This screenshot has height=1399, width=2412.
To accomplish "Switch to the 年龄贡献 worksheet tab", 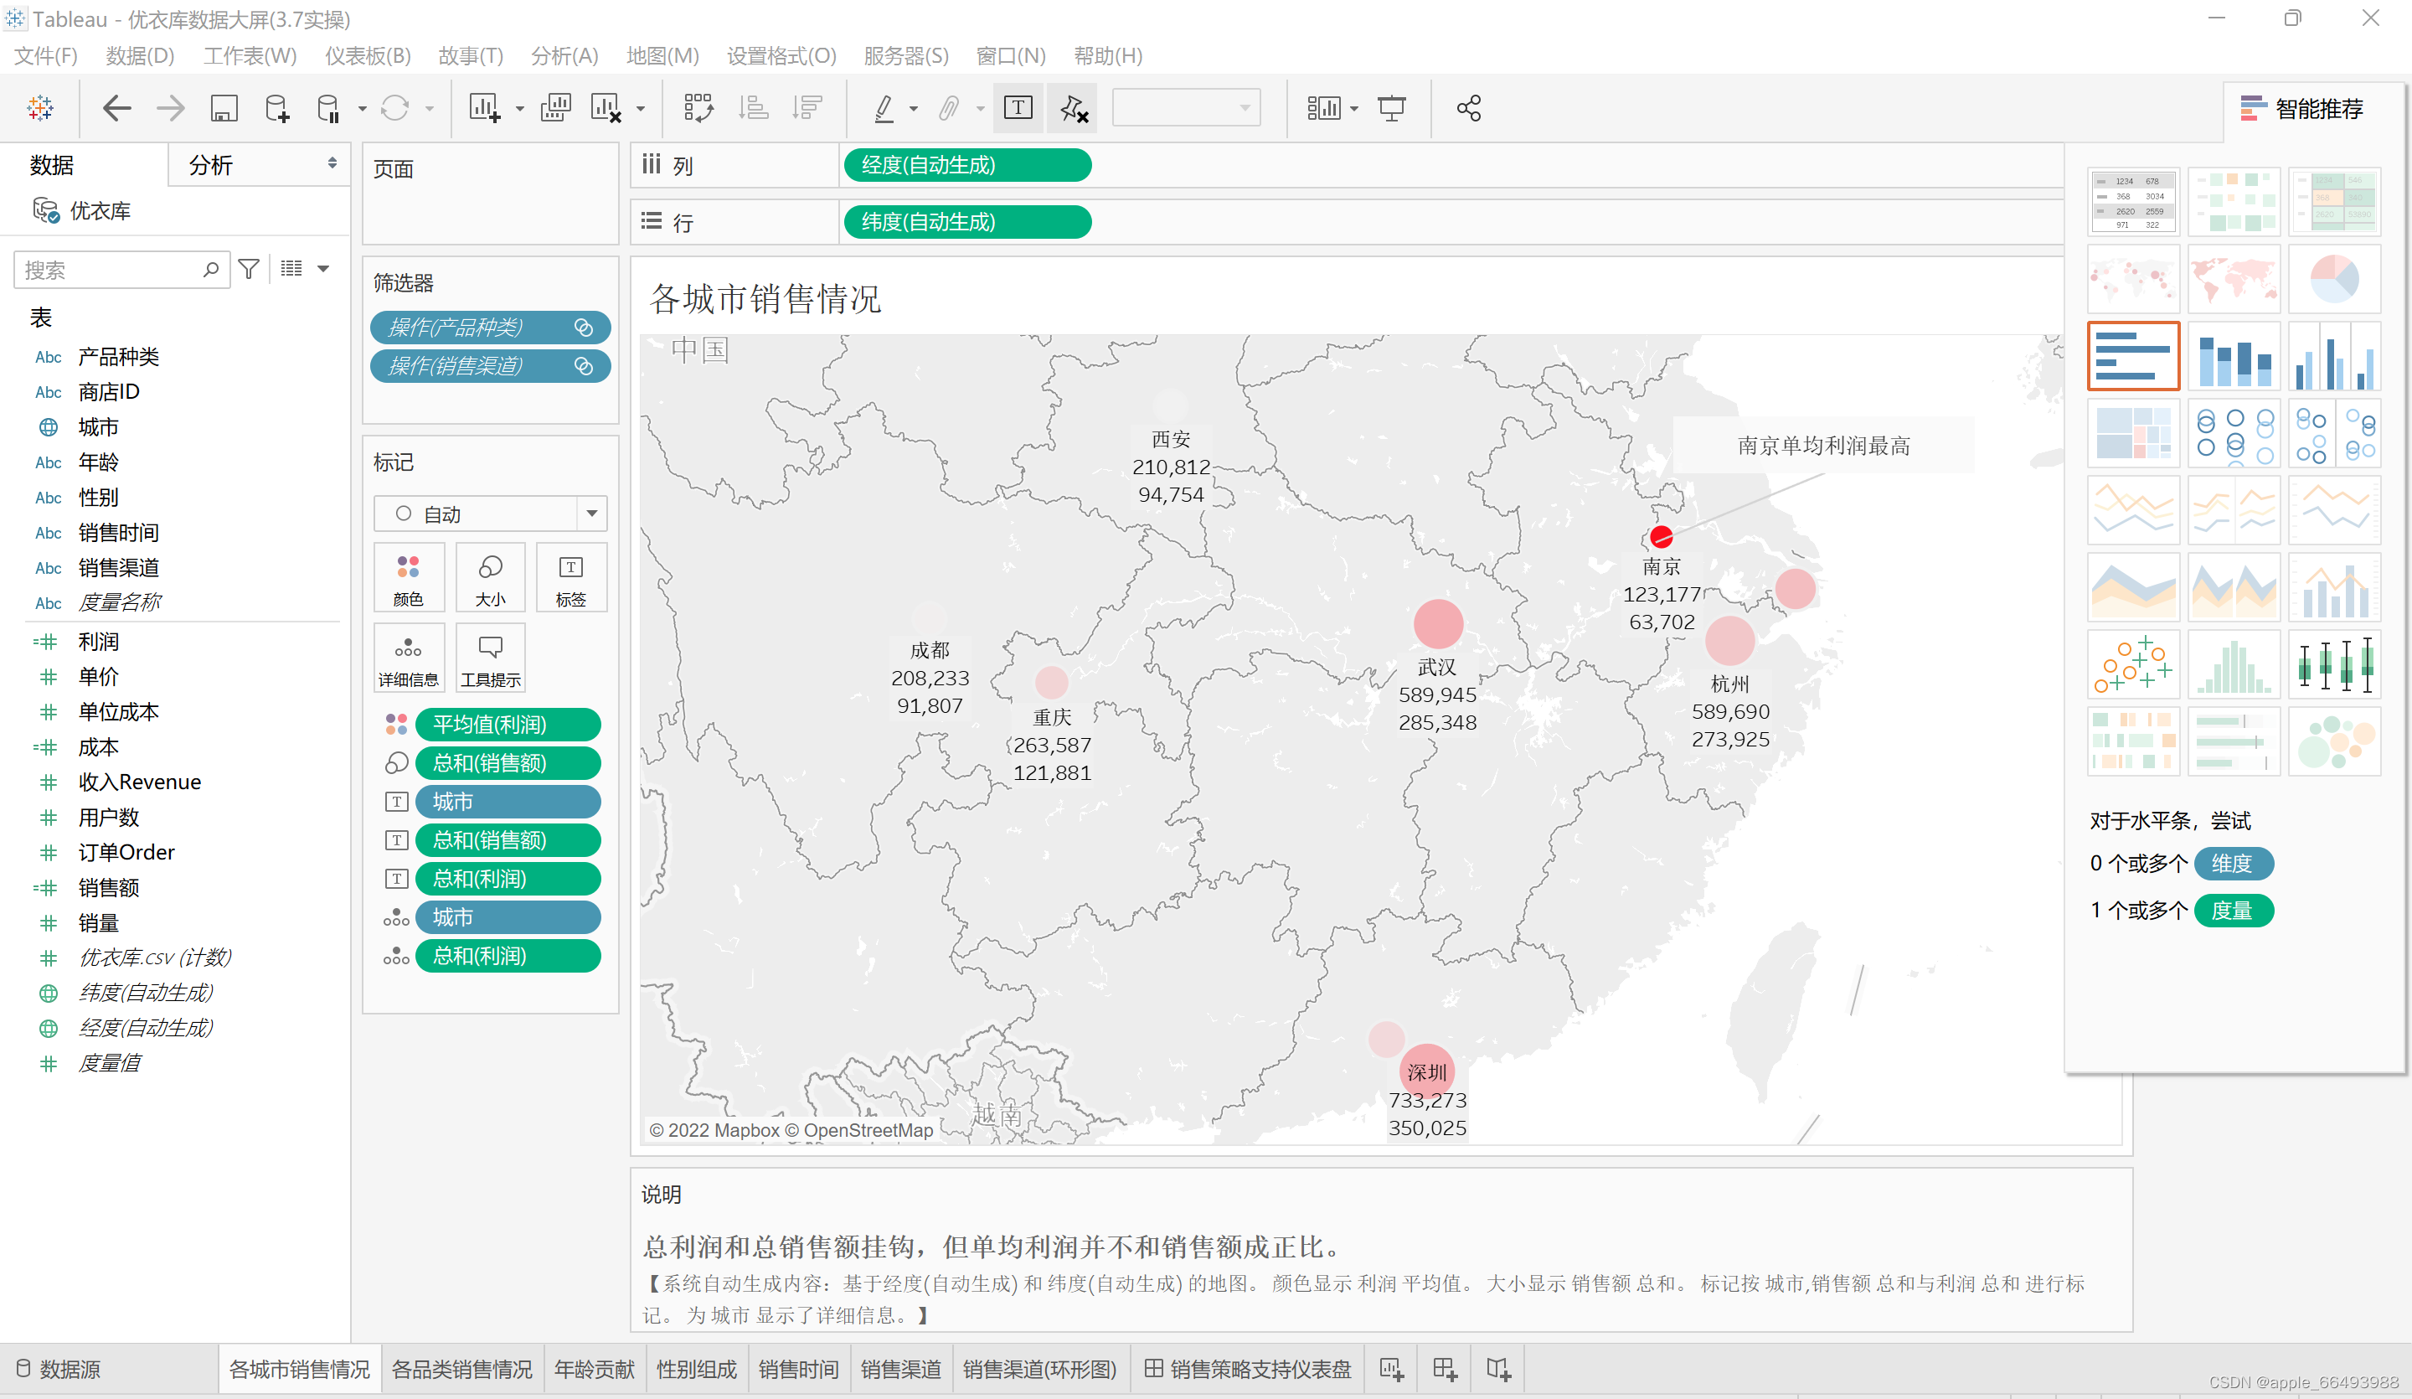I will [594, 1370].
